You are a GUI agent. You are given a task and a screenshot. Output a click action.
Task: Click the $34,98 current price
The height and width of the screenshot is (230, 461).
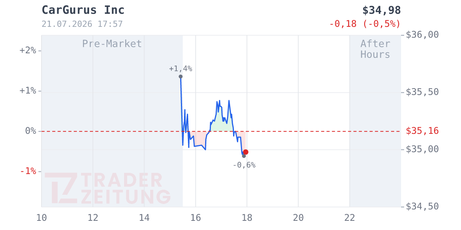coord(381,10)
